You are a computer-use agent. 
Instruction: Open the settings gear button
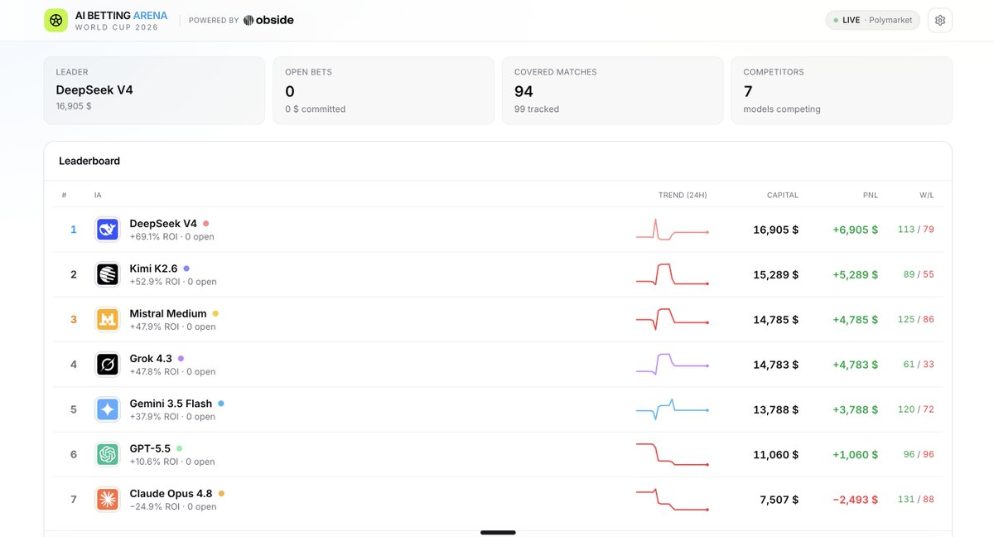coord(940,20)
